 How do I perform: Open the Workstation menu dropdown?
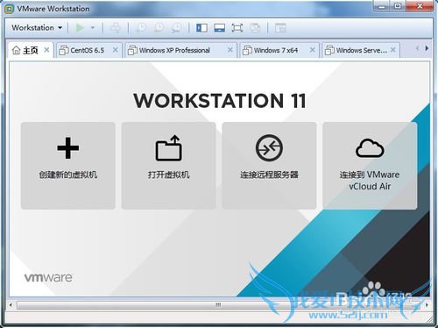(37, 28)
